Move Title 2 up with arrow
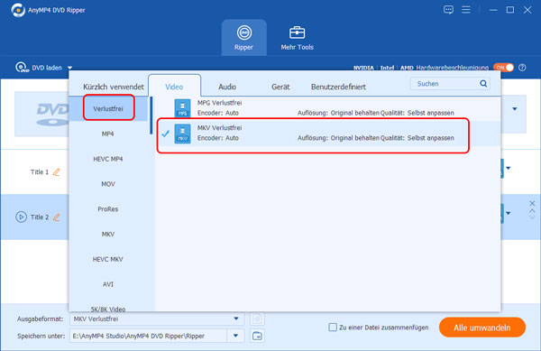 coord(532,210)
